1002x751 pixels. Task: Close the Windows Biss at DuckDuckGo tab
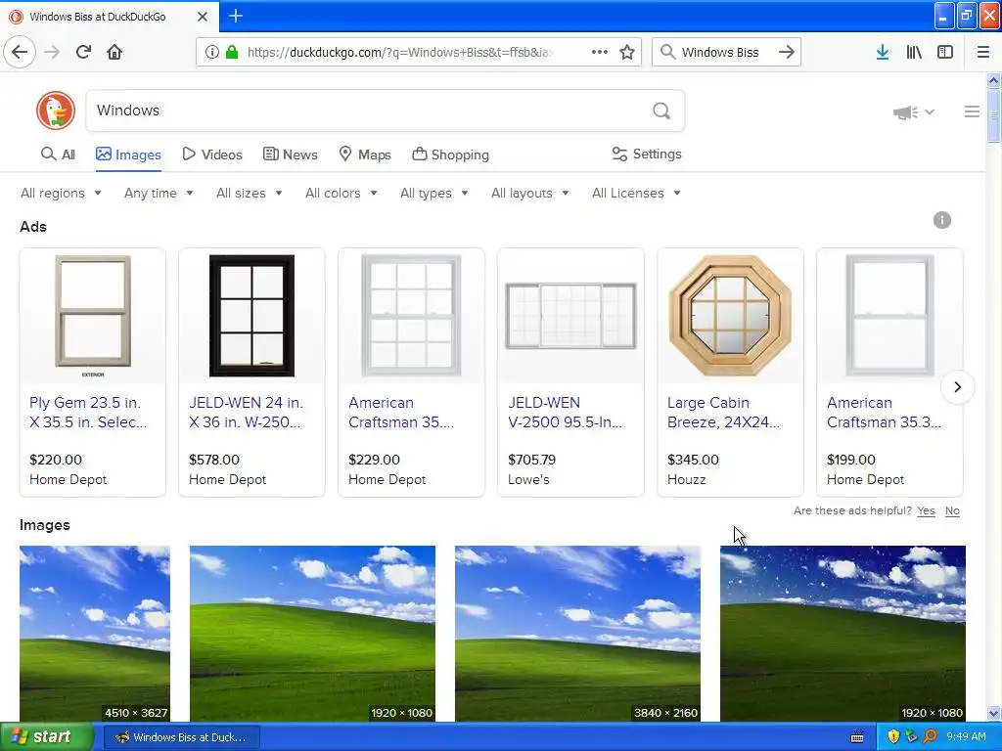(202, 17)
